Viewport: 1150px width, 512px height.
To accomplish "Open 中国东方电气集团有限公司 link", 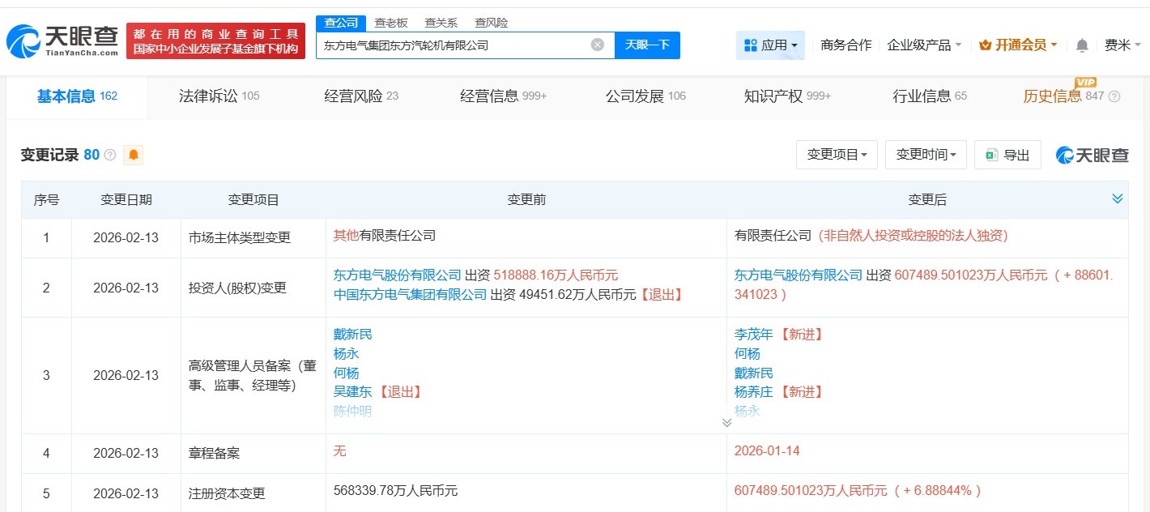I will pos(411,295).
